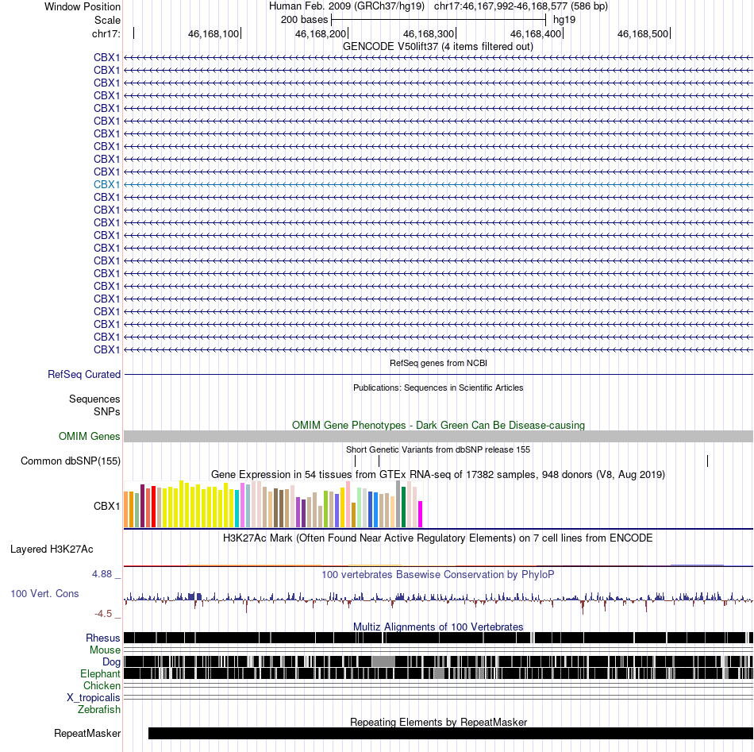Click the 46,168,400 coordinate on ruler

click(535, 33)
